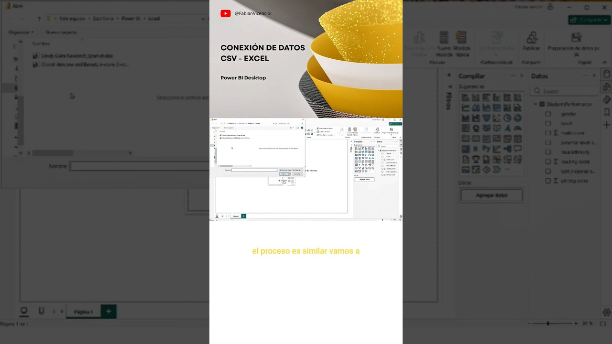Open the @FabianVicenciol channel link
This screenshot has height=344, width=612.
coord(253,13)
